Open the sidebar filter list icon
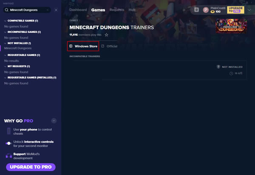The image size is (255, 175). click(x=56, y=10)
